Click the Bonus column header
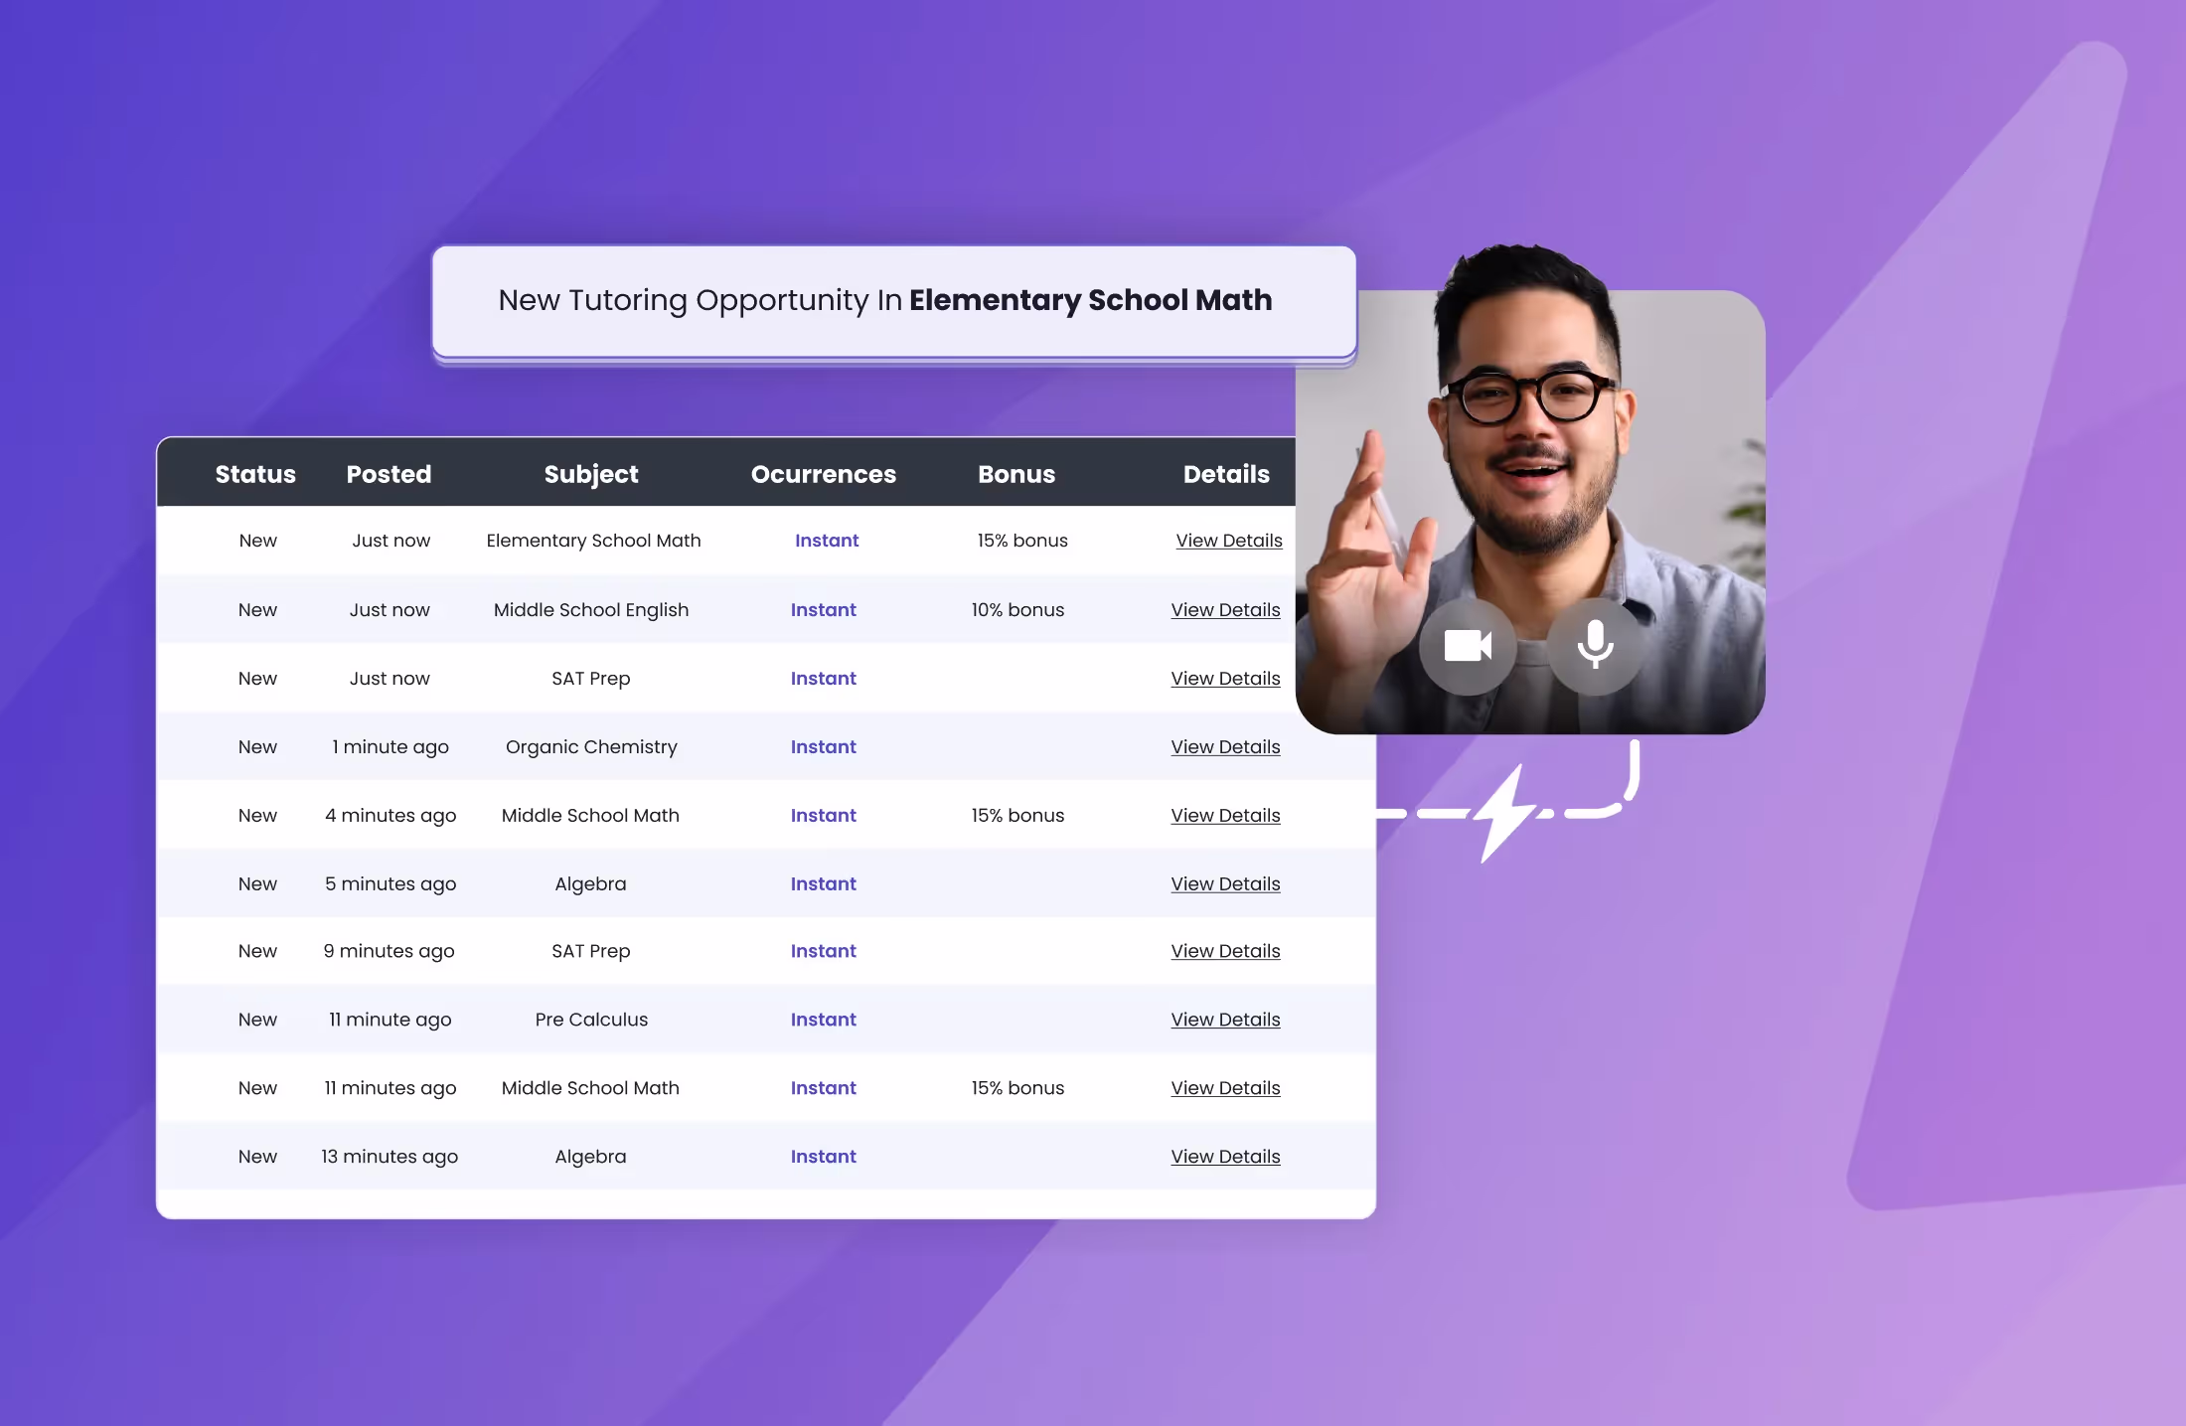 (1016, 474)
